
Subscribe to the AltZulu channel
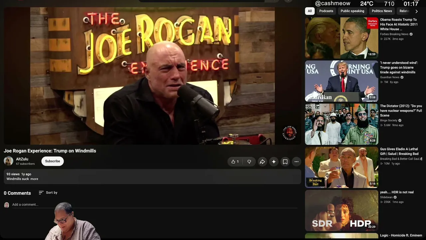click(x=53, y=161)
